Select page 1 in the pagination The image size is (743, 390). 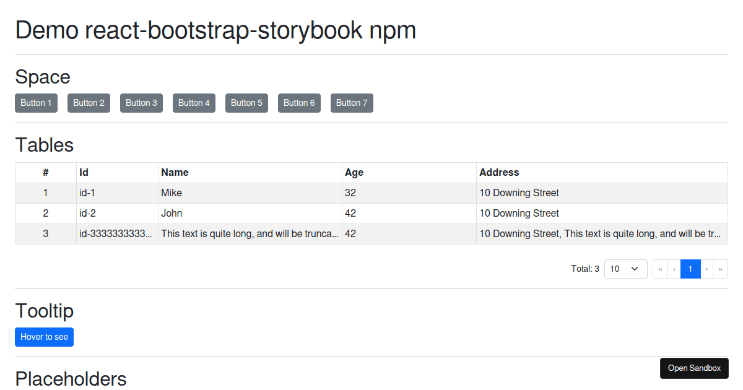coord(690,269)
